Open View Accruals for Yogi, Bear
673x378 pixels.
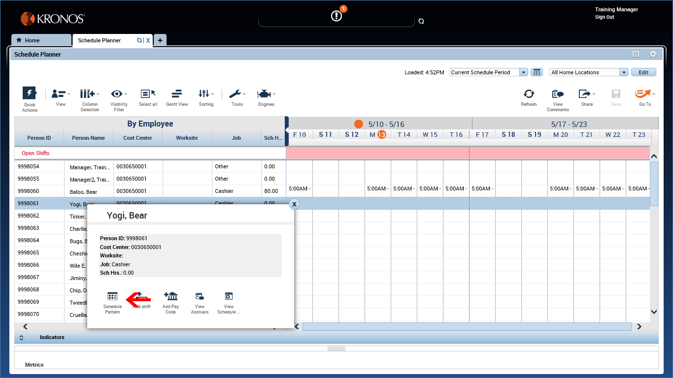point(199,301)
